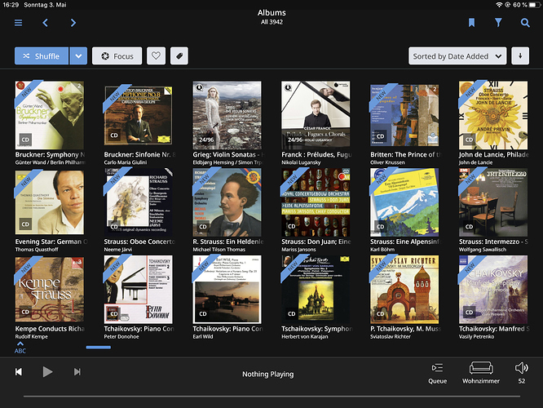Screen dimensions: 543x408
Task: Click artist link Michael Tilson Thomas
Action: [219, 250]
